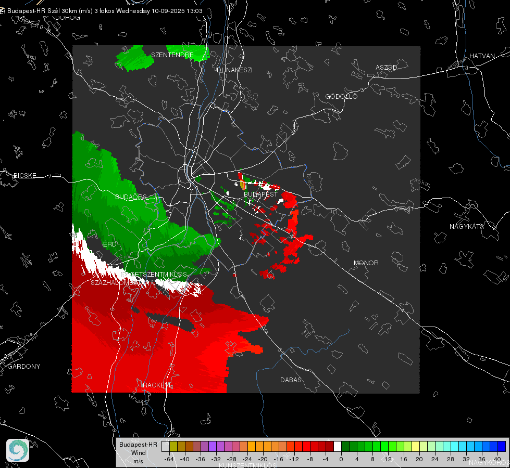This screenshot has height=468, width=510.
Task: Click the GARDONY town label
Action: (x=24, y=367)
